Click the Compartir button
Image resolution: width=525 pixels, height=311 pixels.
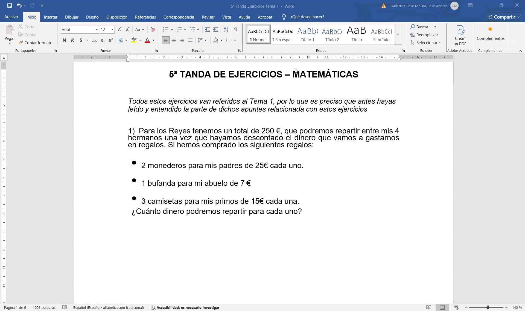503,17
